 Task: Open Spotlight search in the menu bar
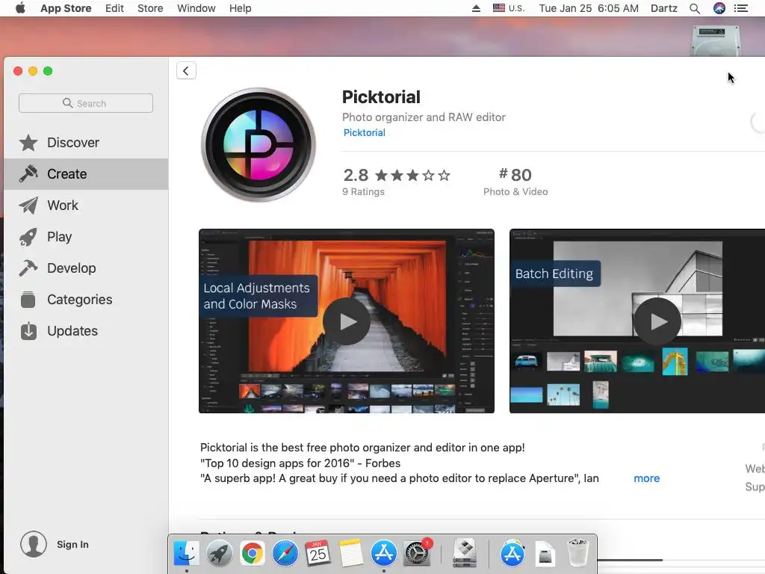(x=695, y=8)
